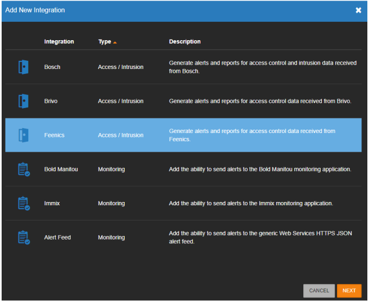Close the Add New Integration dialog

(358, 10)
